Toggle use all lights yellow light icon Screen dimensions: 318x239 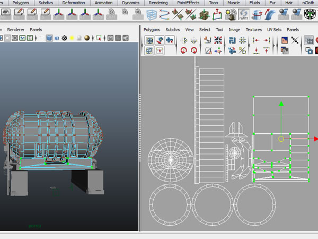coord(72,38)
